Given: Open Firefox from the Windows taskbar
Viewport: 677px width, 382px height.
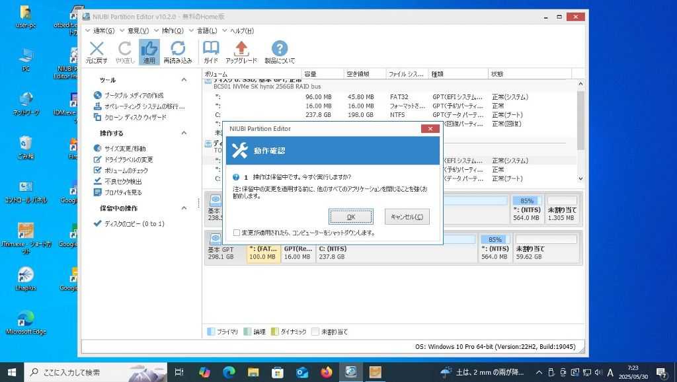Looking at the screenshot, I should 326,372.
